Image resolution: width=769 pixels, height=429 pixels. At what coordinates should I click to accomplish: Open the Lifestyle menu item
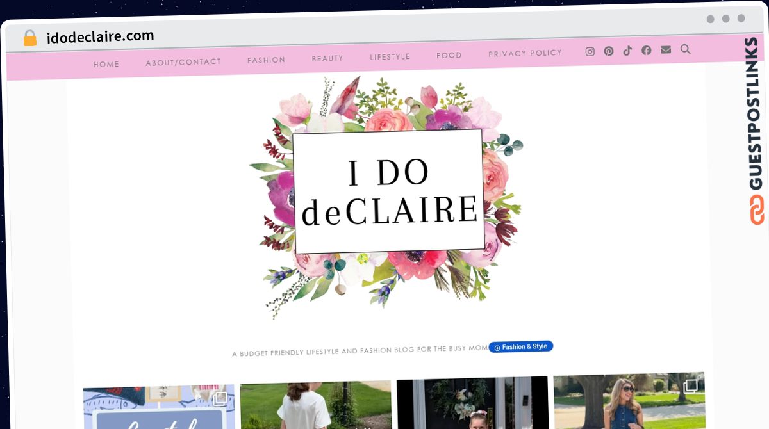pyautogui.click(x=390, y=57)
